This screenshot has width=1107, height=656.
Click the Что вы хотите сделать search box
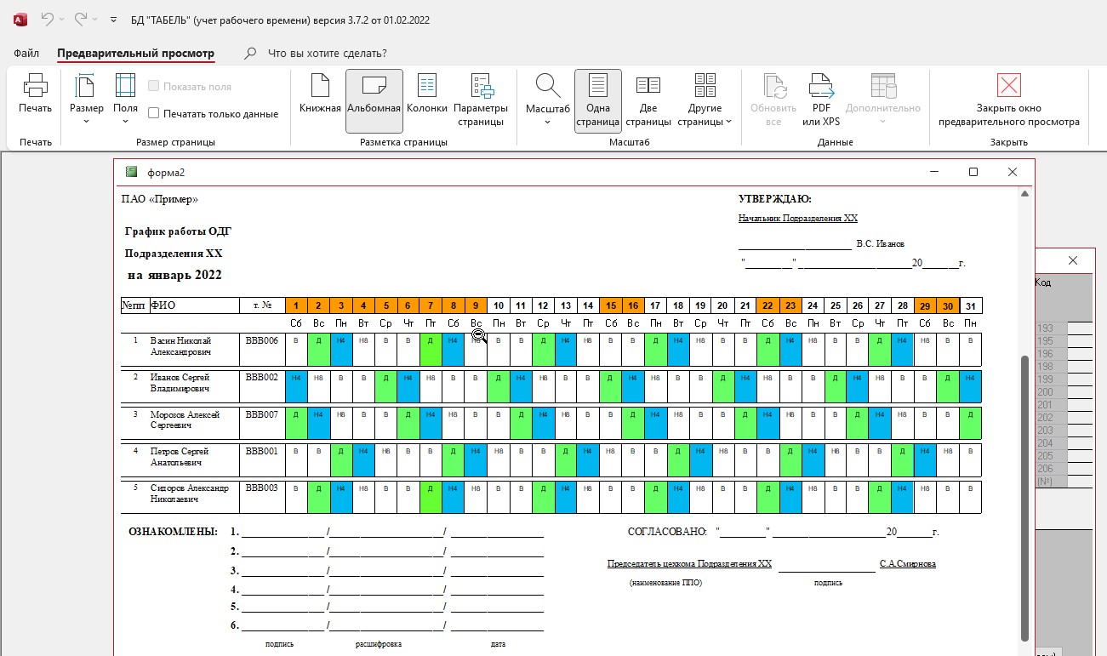pos(327,53)
